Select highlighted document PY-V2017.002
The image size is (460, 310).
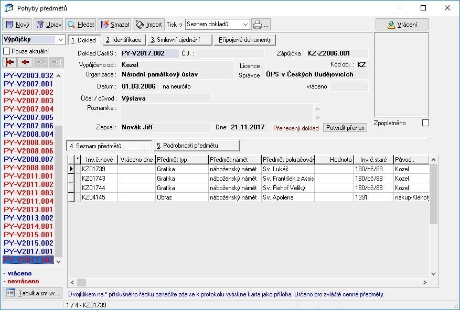tap(28, 260)
